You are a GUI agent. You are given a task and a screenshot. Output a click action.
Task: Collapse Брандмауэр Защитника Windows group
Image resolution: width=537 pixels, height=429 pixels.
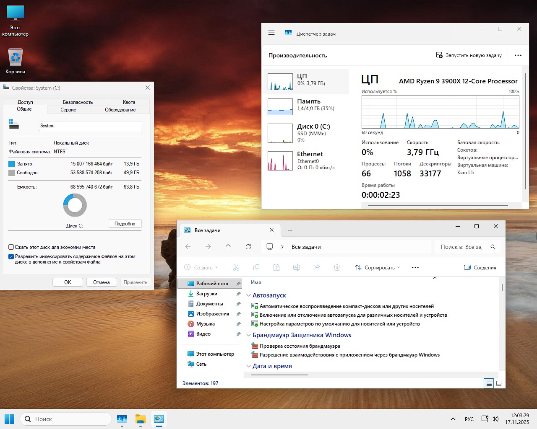248,335
